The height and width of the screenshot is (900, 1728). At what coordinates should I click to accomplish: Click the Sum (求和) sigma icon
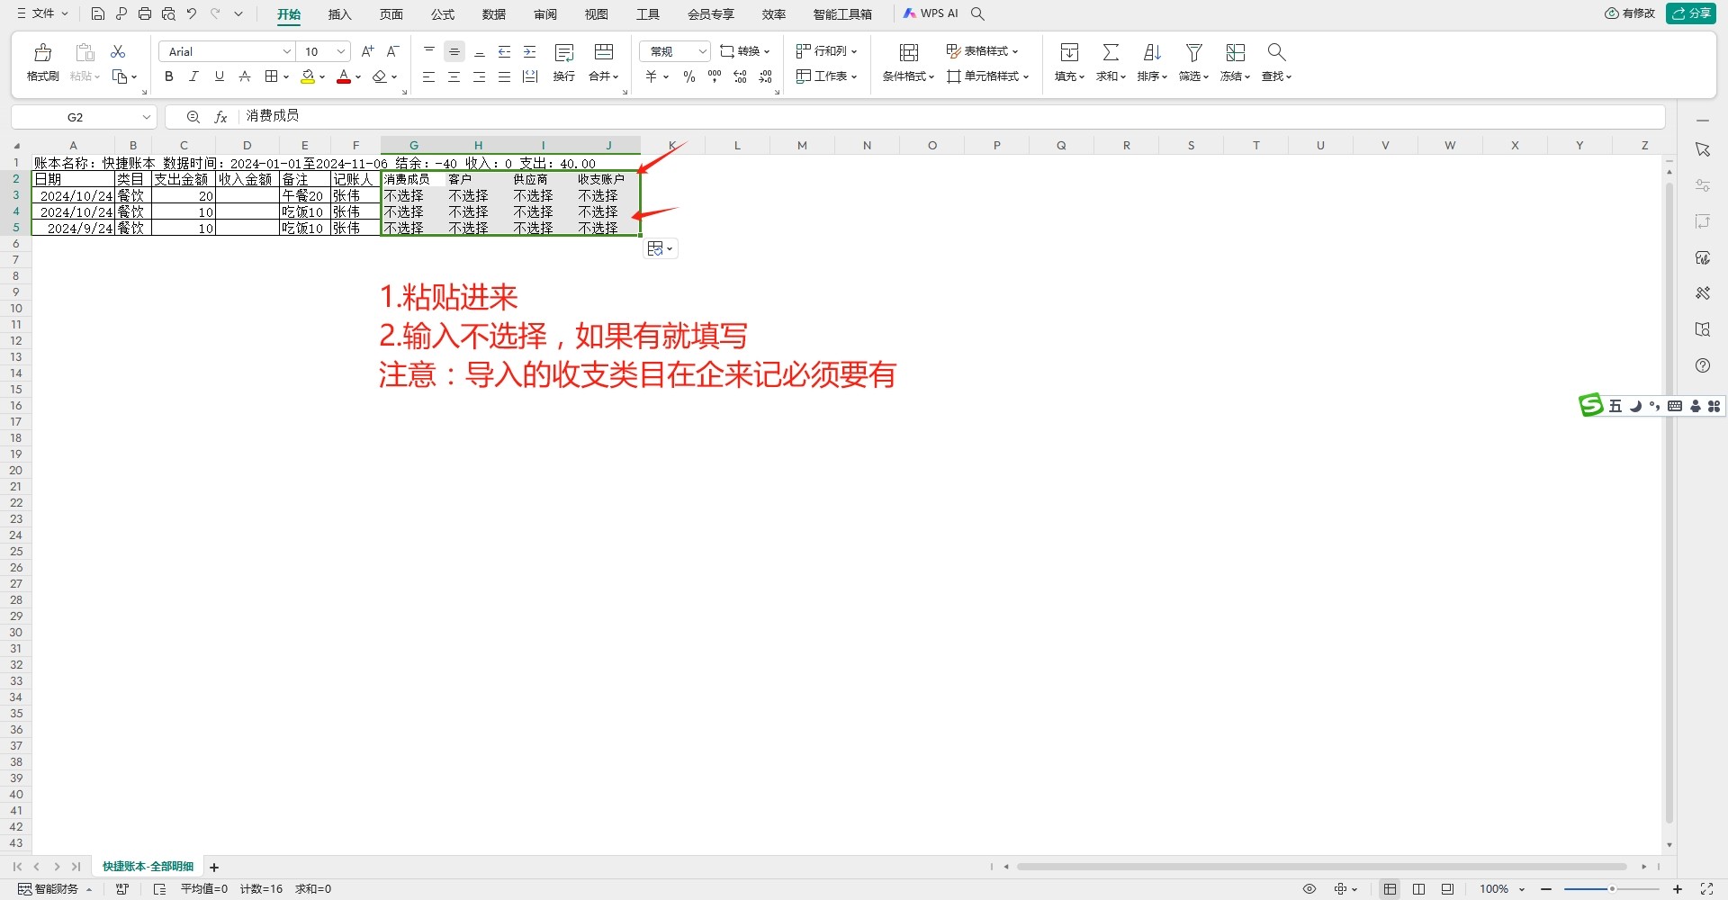pyautogui.click(x=1111, y=53)
